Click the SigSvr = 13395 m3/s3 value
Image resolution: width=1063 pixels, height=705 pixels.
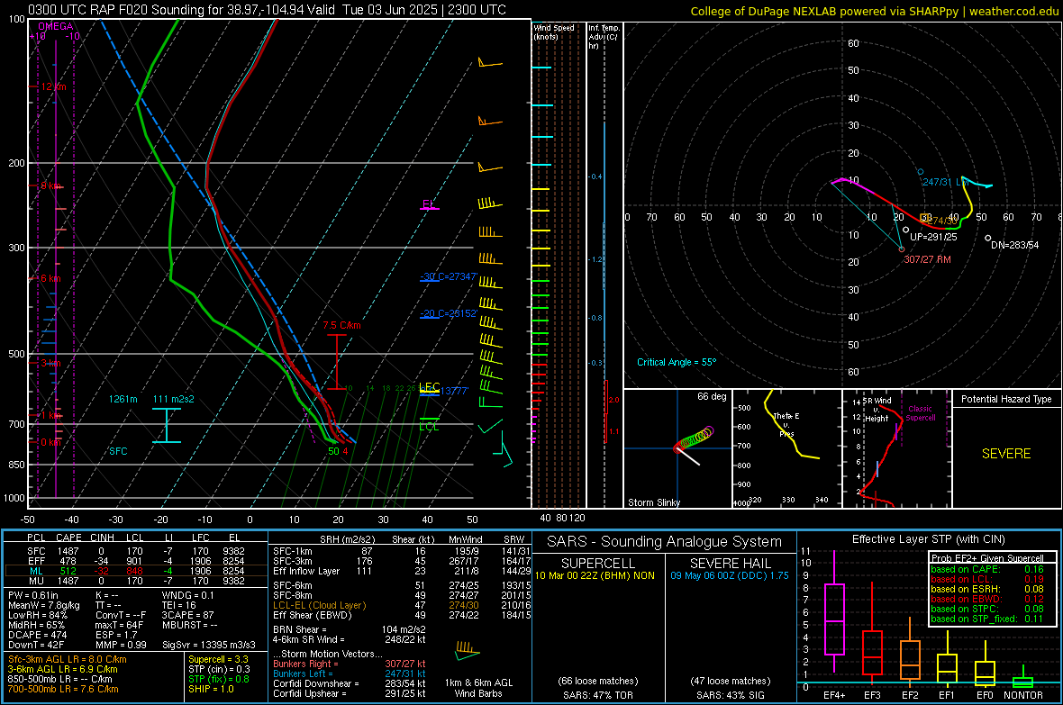[209, 645]
